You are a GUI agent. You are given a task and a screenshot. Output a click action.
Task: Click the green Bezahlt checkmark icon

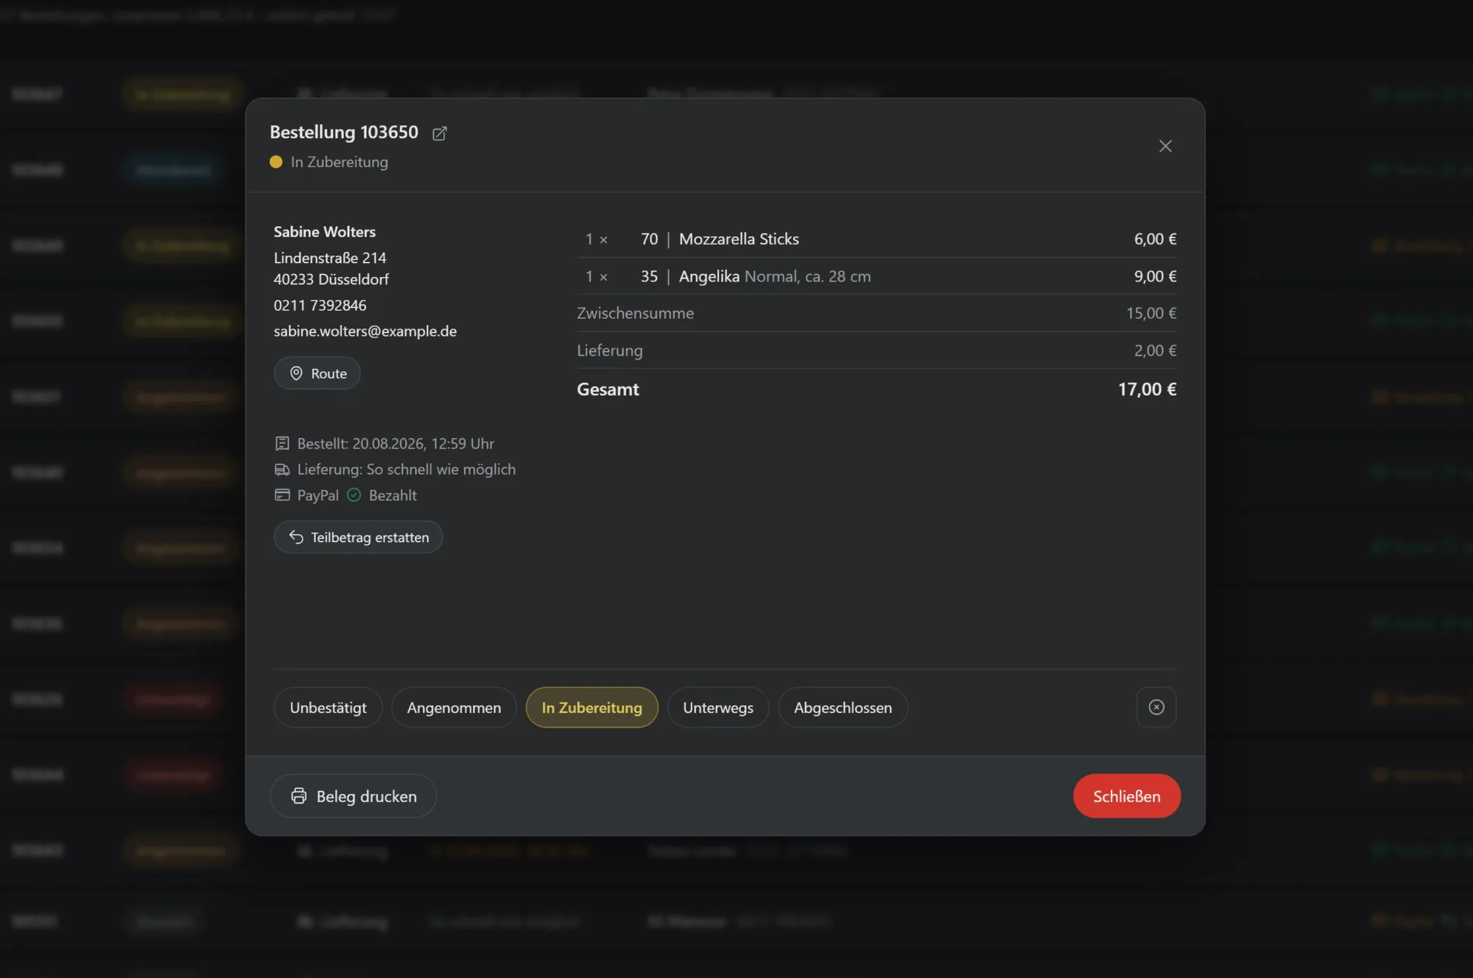[x=354, y=495]
